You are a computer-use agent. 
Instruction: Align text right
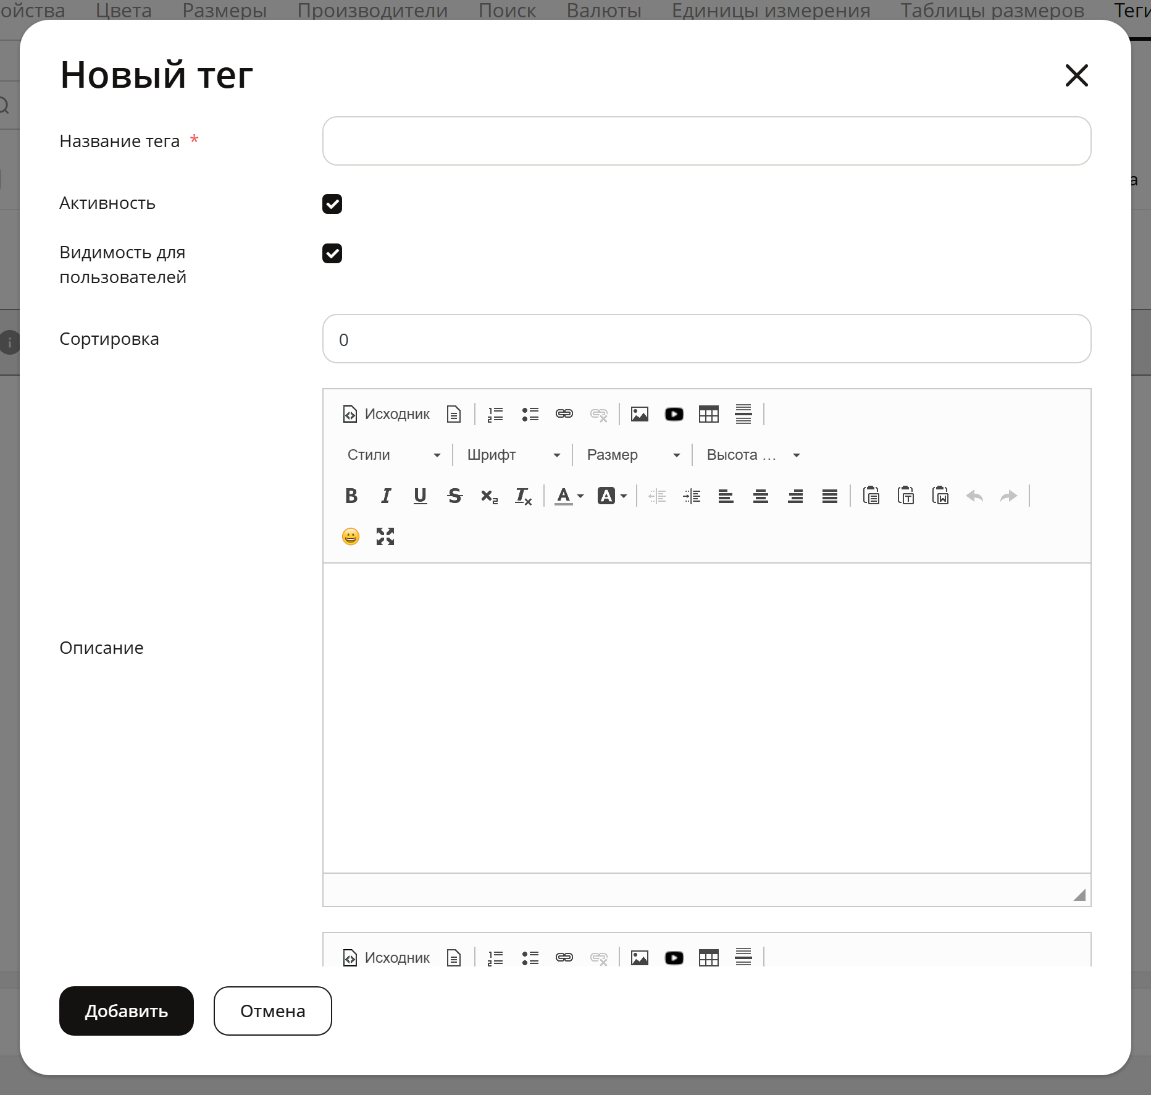point(795,496)
